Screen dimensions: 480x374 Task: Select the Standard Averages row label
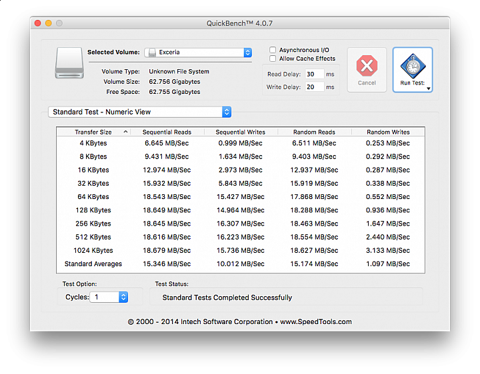coord(93,264)
